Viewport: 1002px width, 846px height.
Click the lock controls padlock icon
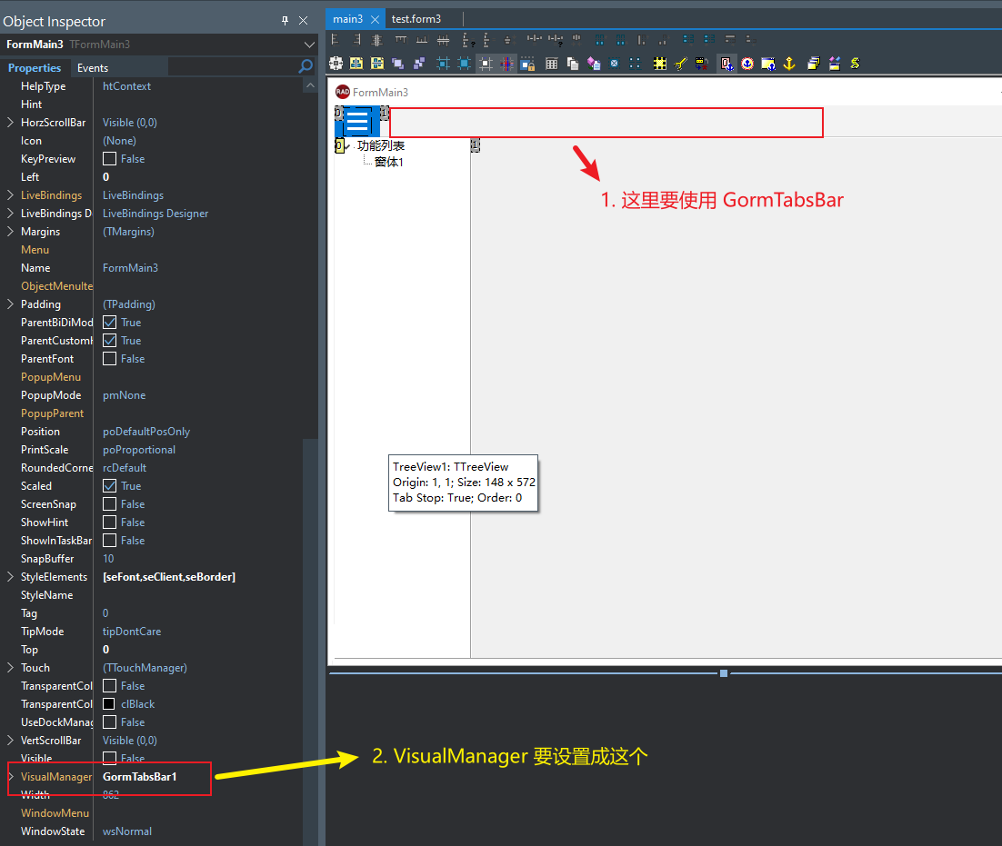[x=528, y=64]
